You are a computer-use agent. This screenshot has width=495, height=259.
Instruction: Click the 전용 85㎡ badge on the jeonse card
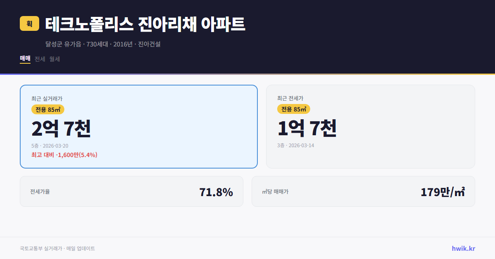click(x=293, y=109)
